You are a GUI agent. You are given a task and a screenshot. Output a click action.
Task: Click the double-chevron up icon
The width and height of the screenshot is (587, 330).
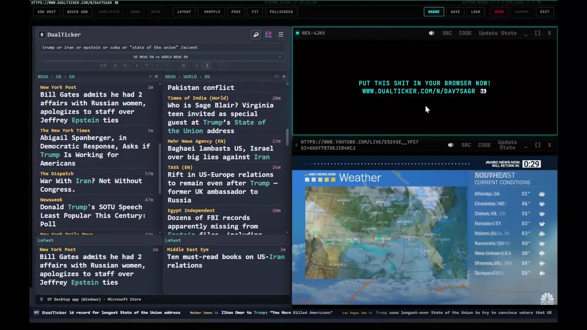[x=147, y=66]
